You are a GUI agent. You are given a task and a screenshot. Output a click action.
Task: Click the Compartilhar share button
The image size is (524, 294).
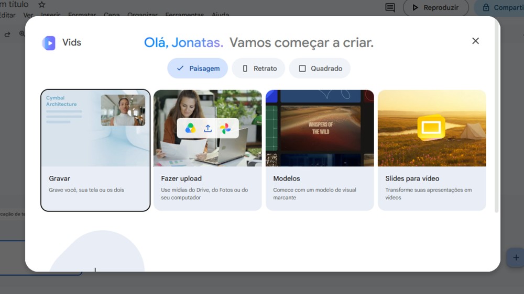(x=499, y=7)
